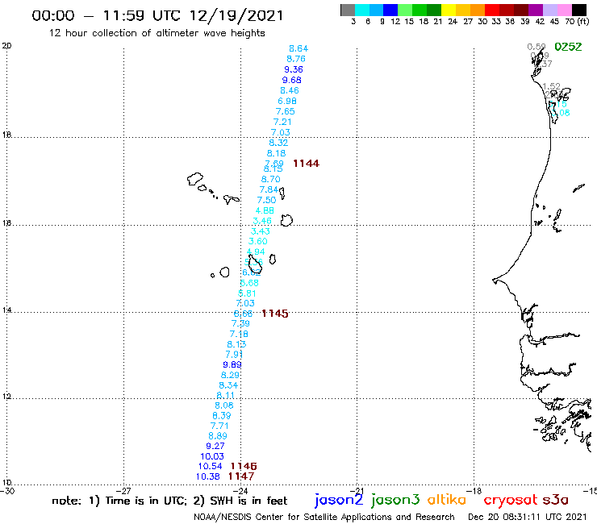Click the 1147 pass time marker

[x=241, y=476]
